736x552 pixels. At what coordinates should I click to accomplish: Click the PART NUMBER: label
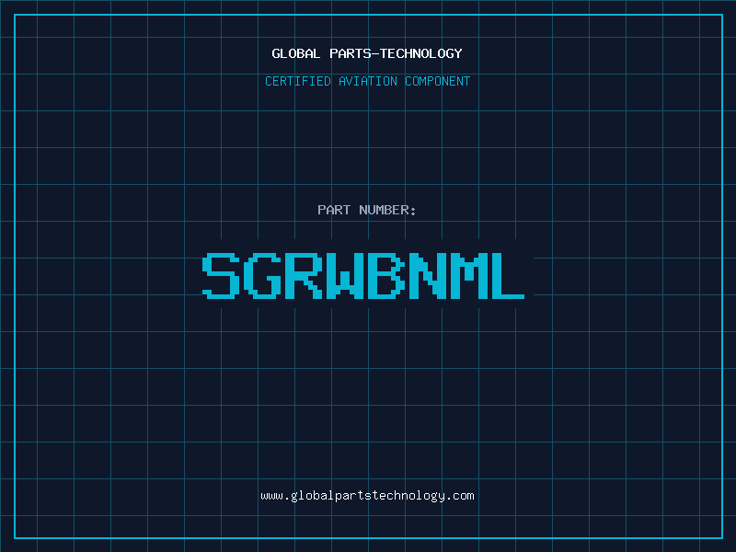(367, 210)
